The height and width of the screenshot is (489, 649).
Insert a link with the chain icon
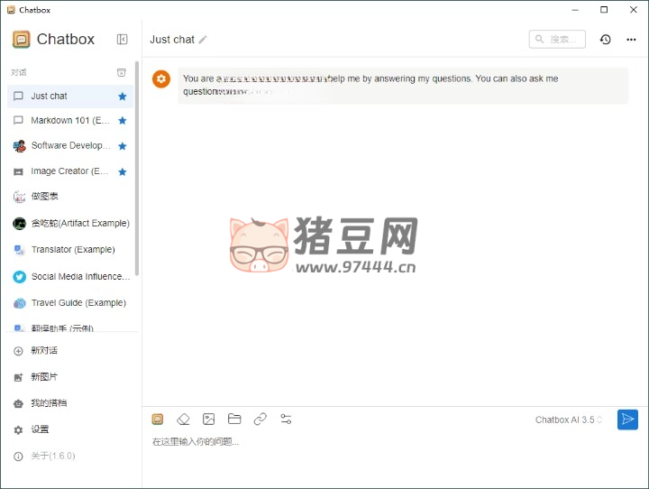click(x=260, y=420)
